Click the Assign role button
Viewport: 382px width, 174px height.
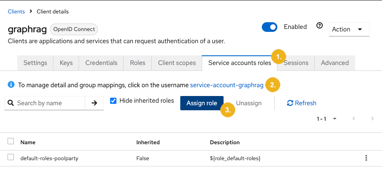click(x=202, y=103)
